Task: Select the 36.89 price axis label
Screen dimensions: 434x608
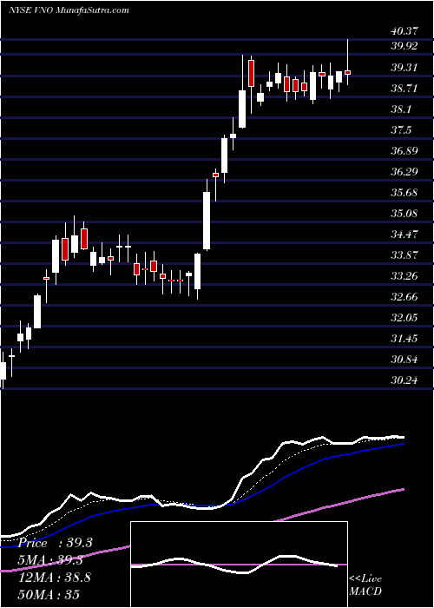Action: tap(405, 151)
